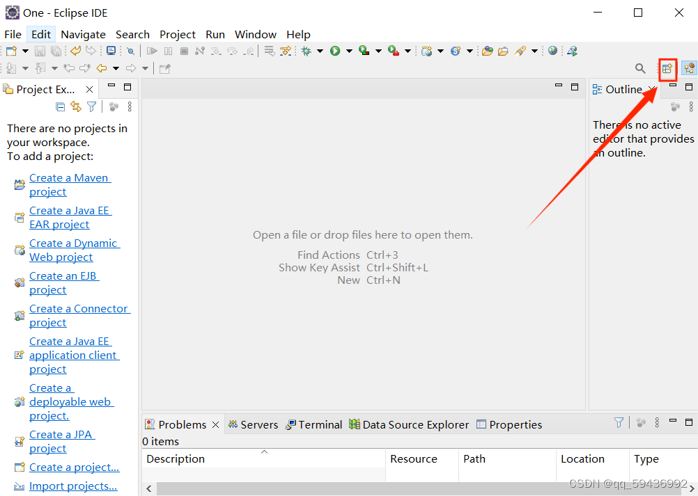Viewport: 698px width, 496px height.
Task: Click the Open Task folder icon
Action: click(x=503, y=51)
